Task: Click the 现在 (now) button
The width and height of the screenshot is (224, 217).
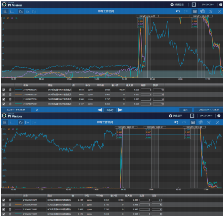Action: 185,110
